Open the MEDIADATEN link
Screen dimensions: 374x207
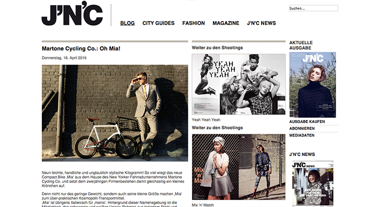tap(302, 135)
